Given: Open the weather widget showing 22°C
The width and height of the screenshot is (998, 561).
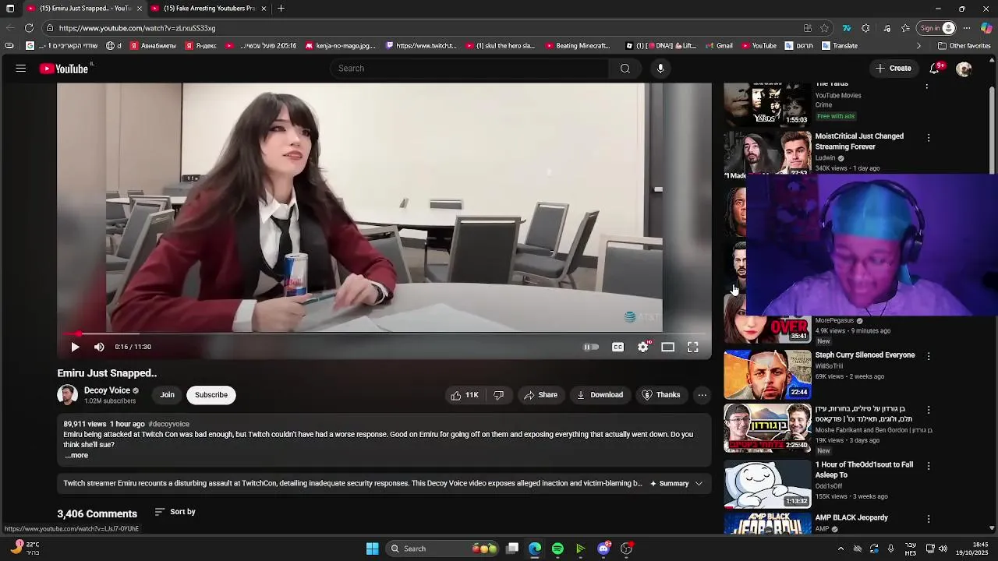Looking at the screenshot, I should point(24,549).
